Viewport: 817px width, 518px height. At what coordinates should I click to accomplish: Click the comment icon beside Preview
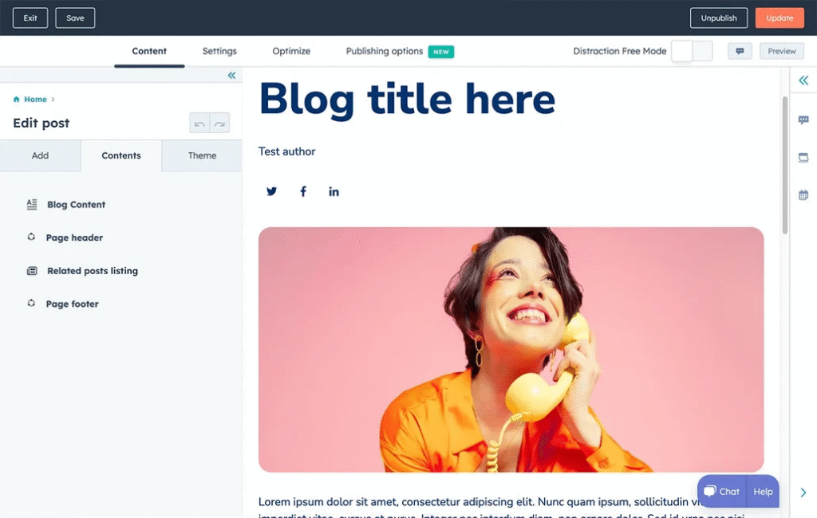point(740,51)
